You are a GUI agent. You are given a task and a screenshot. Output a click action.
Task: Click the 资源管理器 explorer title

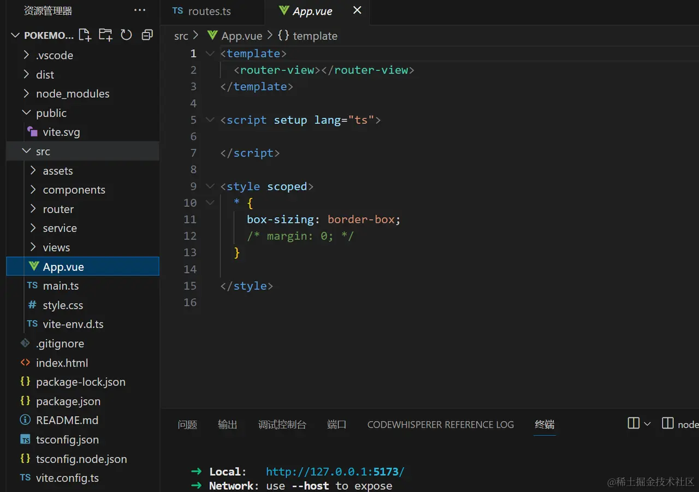(48, 10)
